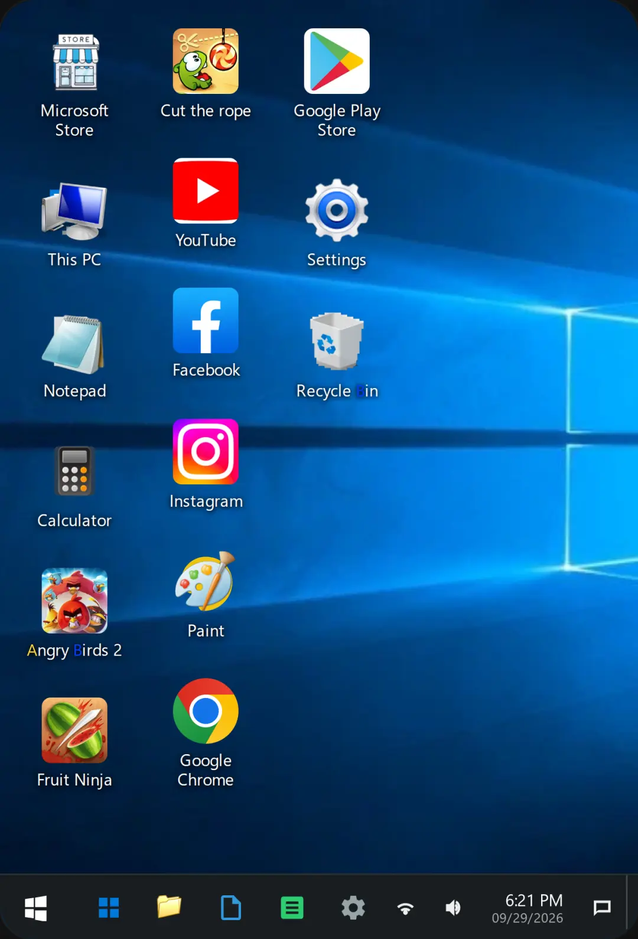
Task: Click the speaker volume tray icon
Action: (x=453, y=908)
